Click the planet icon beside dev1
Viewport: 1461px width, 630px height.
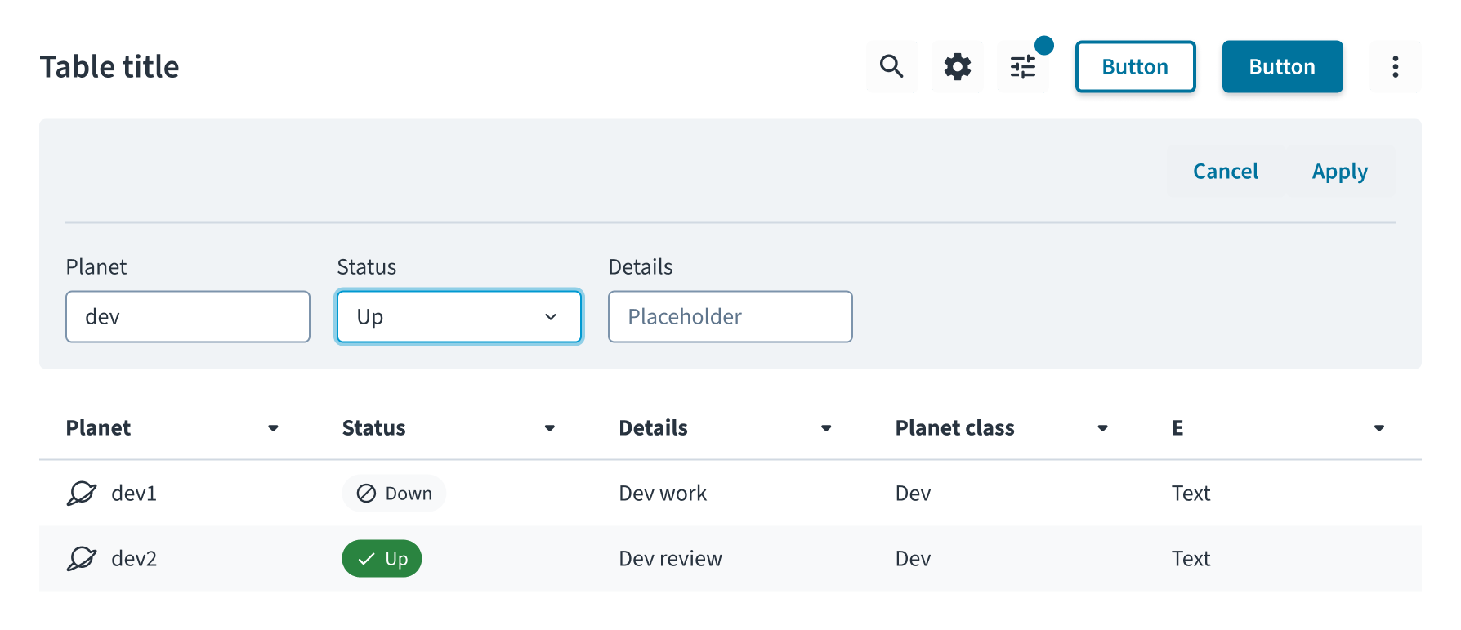82,493
